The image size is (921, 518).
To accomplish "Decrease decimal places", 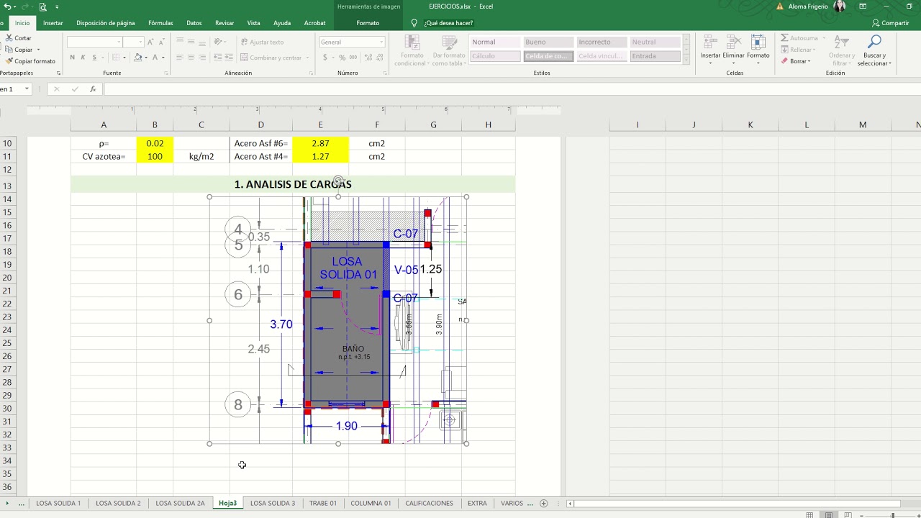I will tap(378, 58).
